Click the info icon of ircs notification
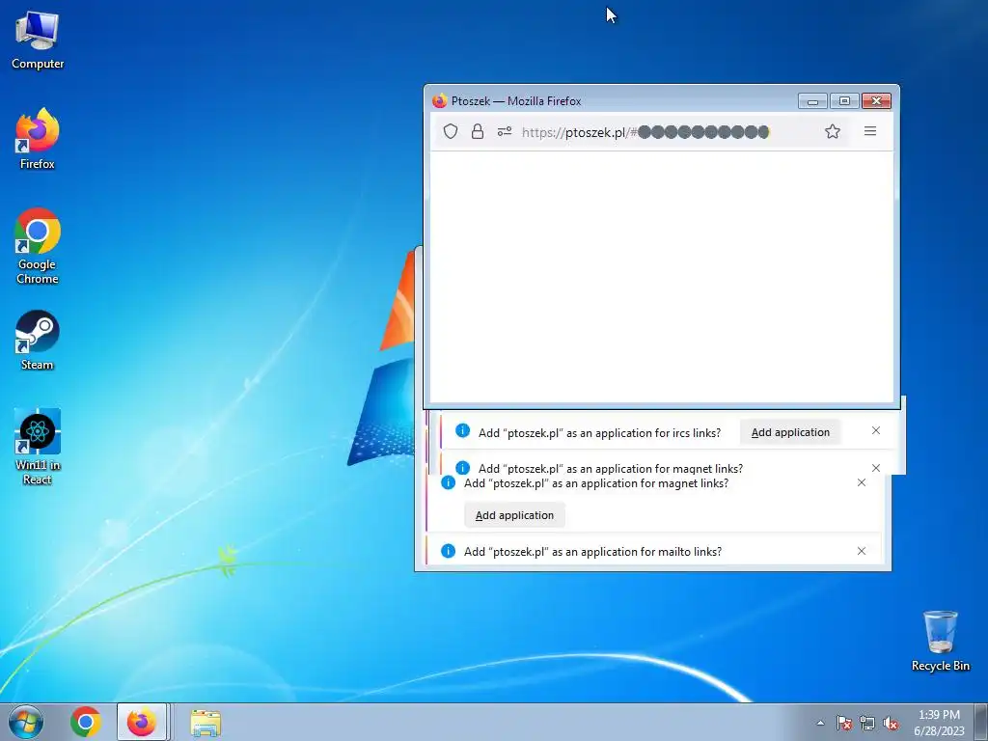The width and height of the screenshot is (988, 741). coord(462,430)
